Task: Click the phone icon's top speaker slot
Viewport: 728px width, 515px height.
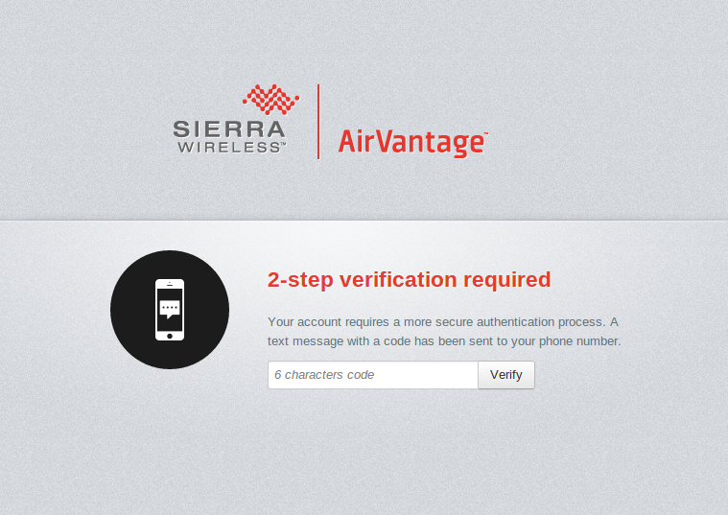Action: click(170, 284)
